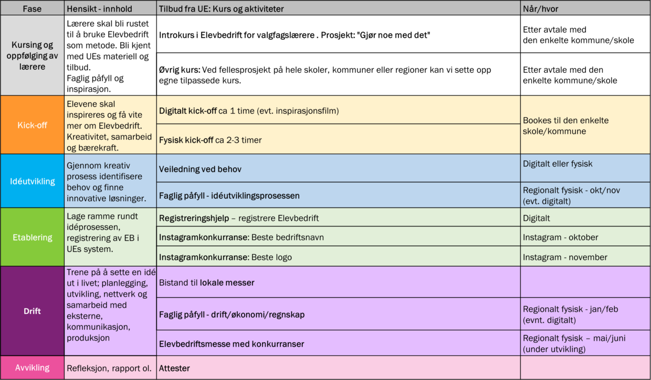Click the Registreringshjelp – registrere Elevbedrift cell

click(338, 218)
